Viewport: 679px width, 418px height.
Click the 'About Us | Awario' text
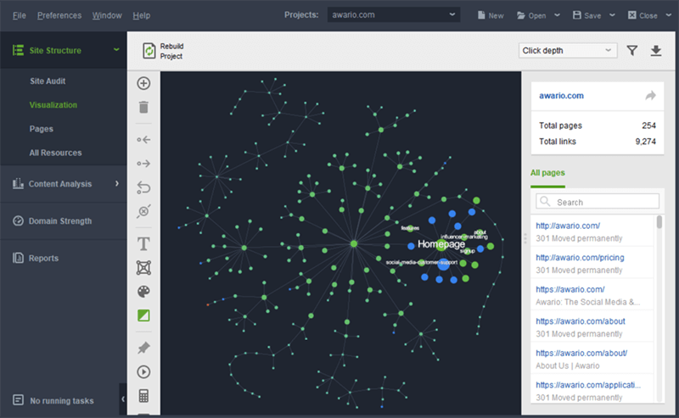[x=567, y=365]
